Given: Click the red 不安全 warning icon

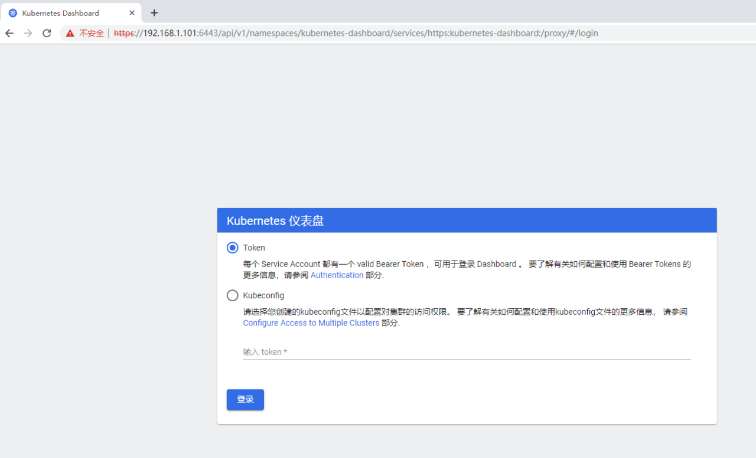Looking at the screenshot, I should (70, 34).
